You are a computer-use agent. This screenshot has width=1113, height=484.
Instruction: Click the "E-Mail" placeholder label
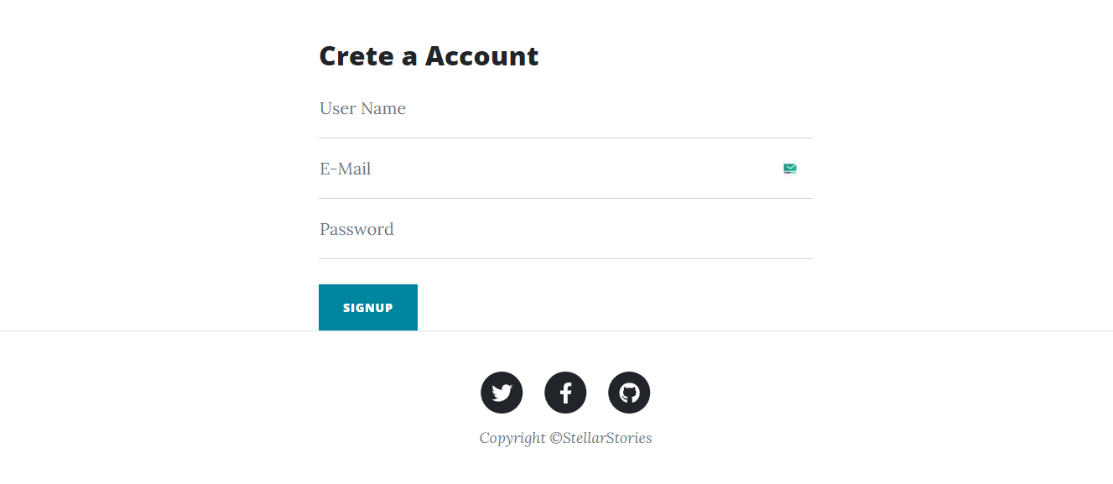[x=345, y=169]
